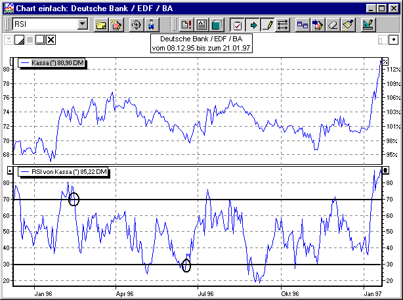The width and height of the screenshot is (403, 300).
Task: Open the RSI indicator dropdown list
Action: (x=82, y=25)
